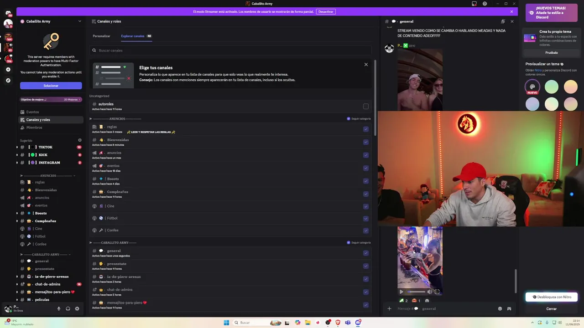The height and width of the screenshot is (328, 584).
Task: Click Desactivar in streamer mode banner
Action: [x=326, y=11]
